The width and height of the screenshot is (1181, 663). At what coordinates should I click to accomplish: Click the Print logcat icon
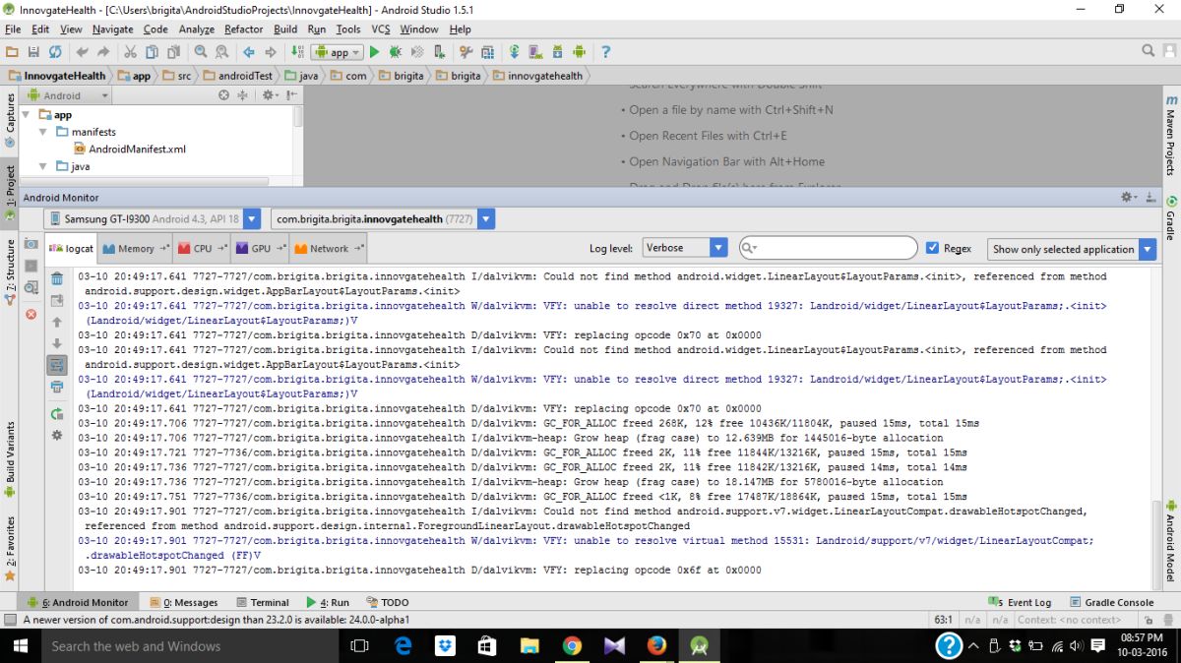click(57, 387)
